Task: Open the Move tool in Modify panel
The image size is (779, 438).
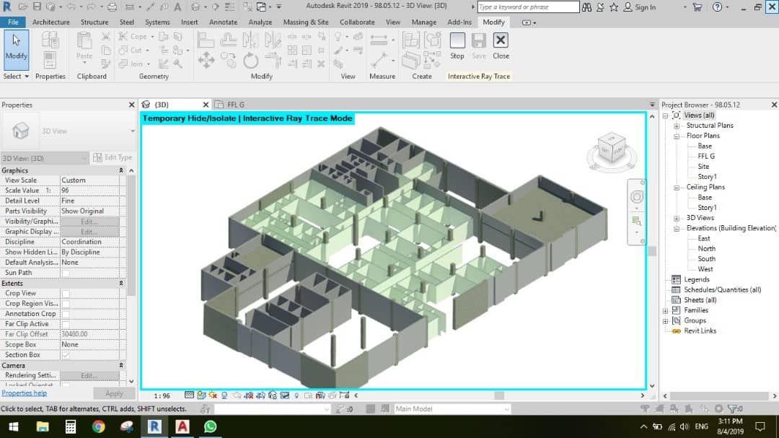Action: point(206,61)
